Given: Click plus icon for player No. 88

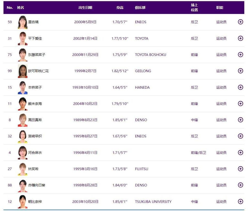Looking at the screenshot, I should pyautogui.click(x=240, y=185).
